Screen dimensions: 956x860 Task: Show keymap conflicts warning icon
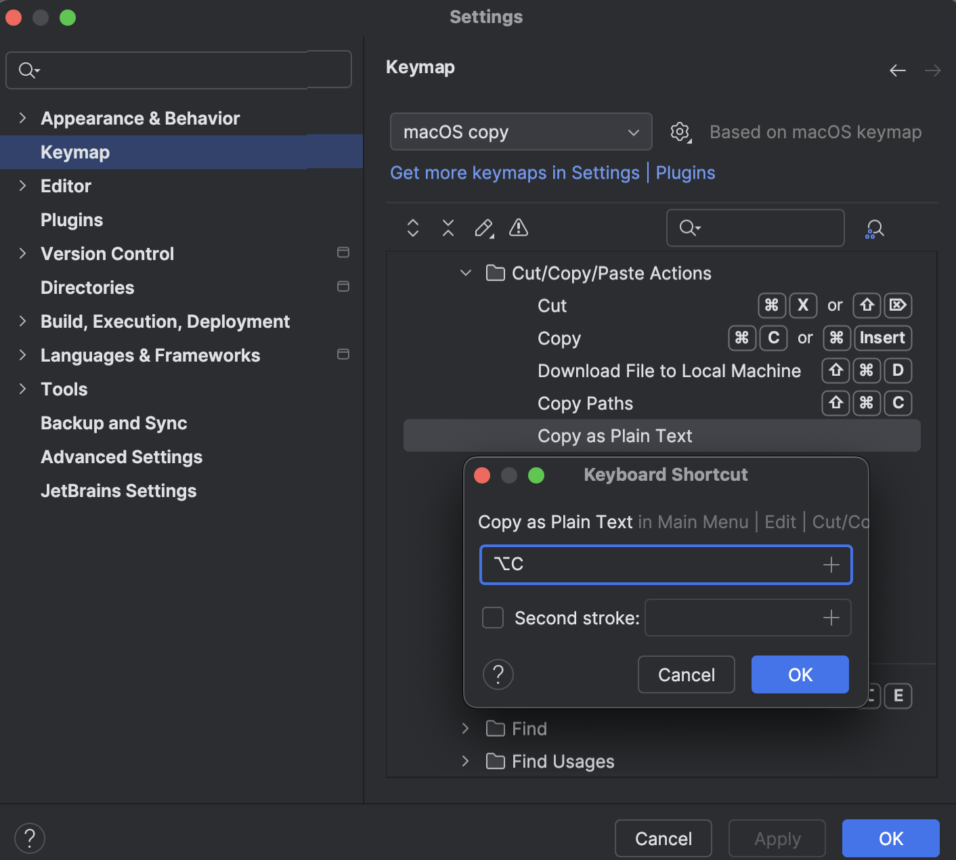click(x=518, y=228)
